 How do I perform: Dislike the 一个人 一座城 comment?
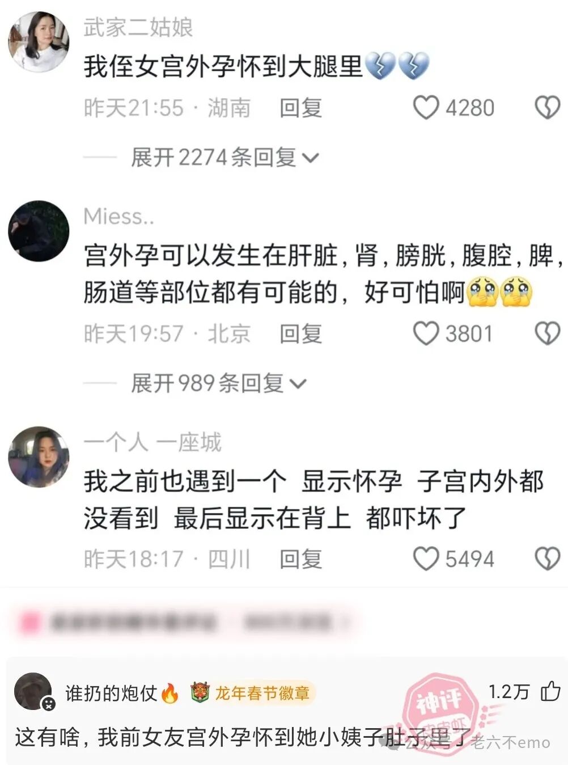[548, 559]
